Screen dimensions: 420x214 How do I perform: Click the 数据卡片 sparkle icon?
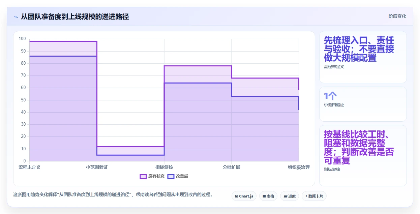(x=306, y=196)
